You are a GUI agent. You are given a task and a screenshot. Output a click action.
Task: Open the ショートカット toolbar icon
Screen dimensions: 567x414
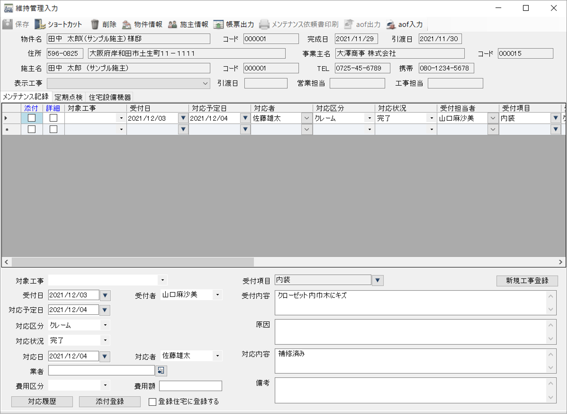coord(40,25)
